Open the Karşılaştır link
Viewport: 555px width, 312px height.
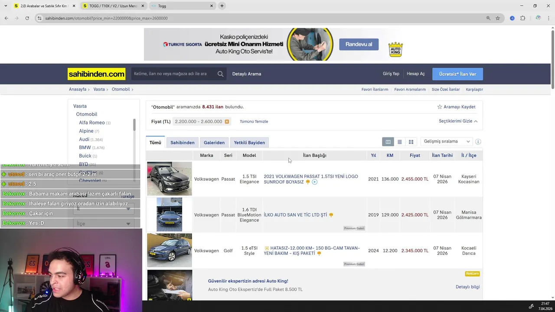pos(474,89)
